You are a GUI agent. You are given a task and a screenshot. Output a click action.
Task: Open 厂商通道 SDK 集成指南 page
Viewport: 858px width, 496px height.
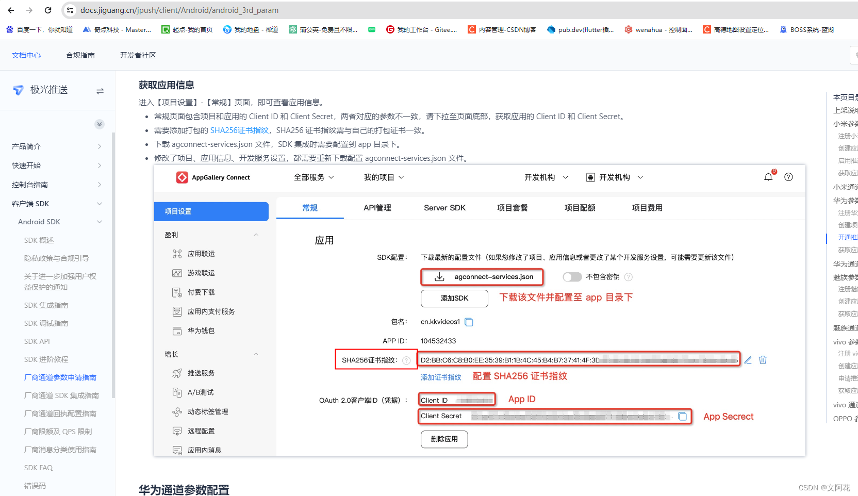click(x=61, y=395)
